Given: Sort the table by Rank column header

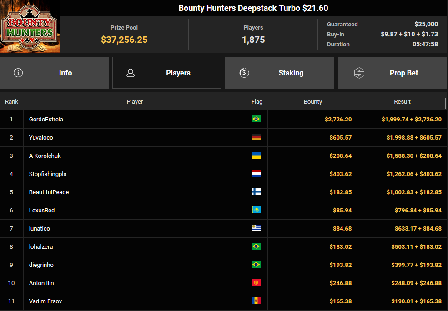Looking at the screenshot, I should tap(12, 101).
